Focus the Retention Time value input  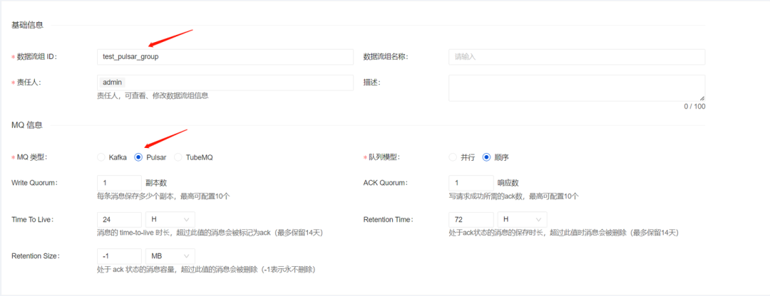pos(471,219)
